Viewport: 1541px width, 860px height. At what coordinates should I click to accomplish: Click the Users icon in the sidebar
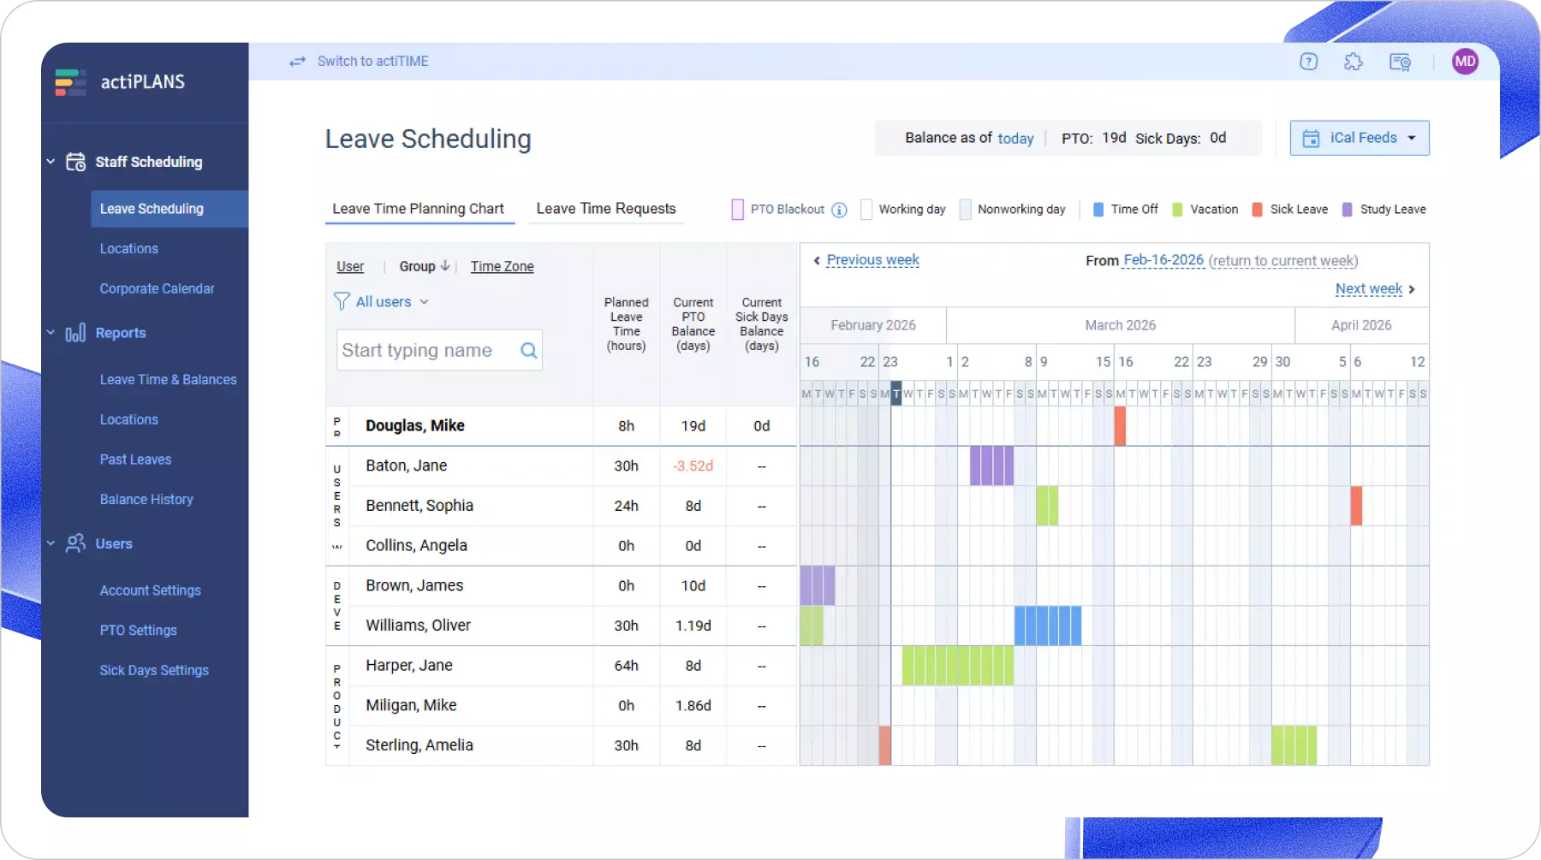[75, 543]
